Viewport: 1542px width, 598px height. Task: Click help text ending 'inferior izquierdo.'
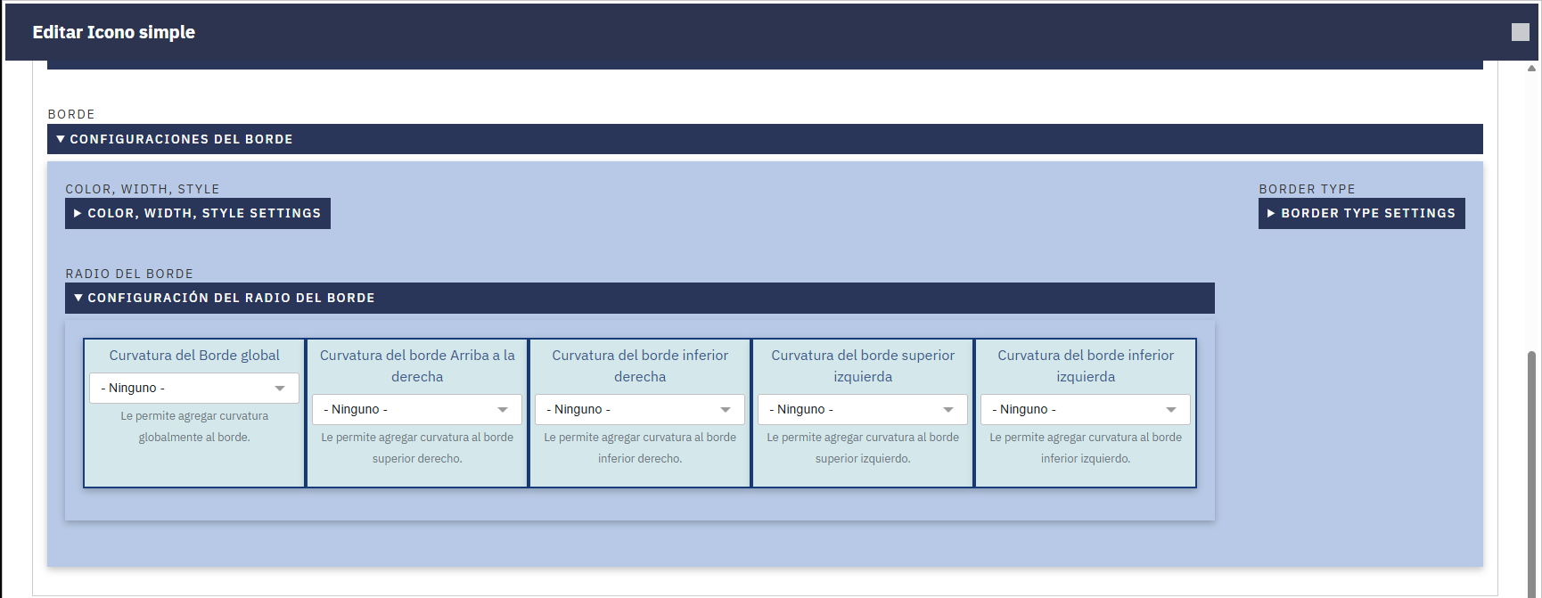pos(1086,447)
